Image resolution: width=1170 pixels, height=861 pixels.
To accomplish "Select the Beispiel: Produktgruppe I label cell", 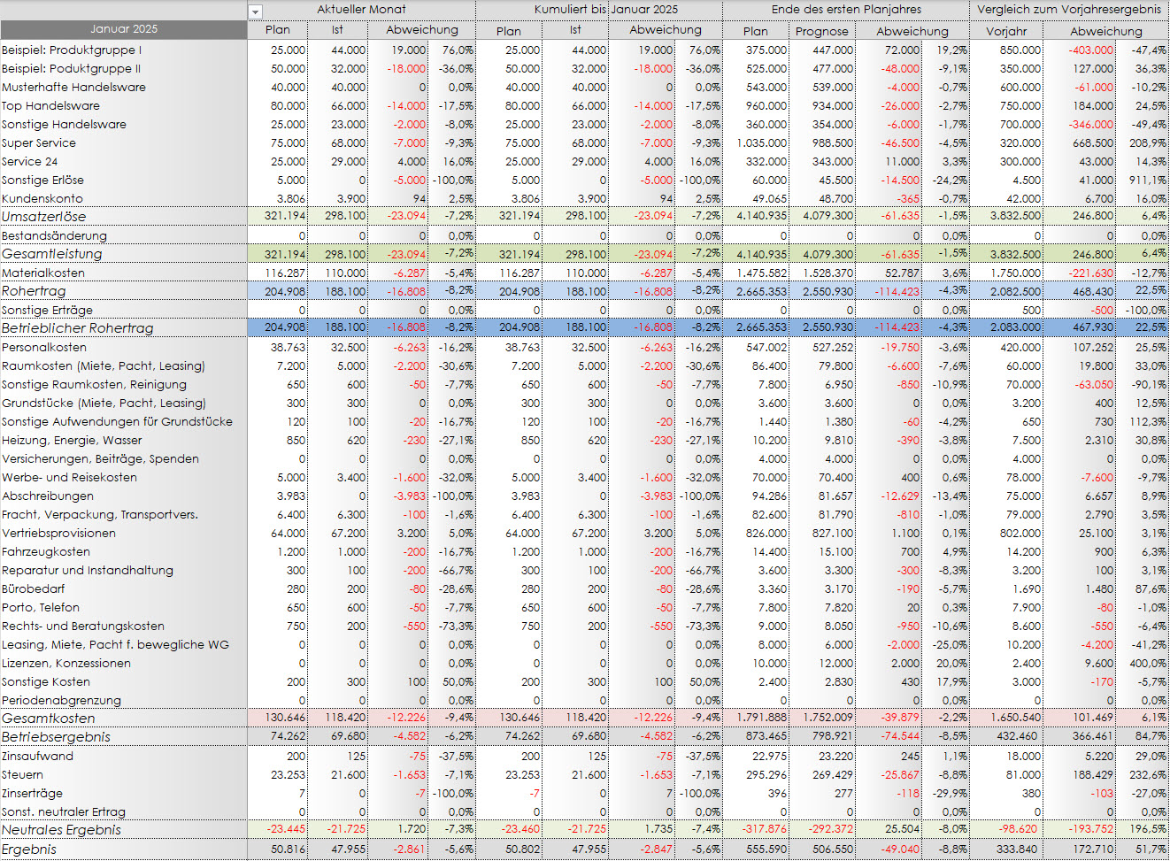I will (x=72, y=50).
